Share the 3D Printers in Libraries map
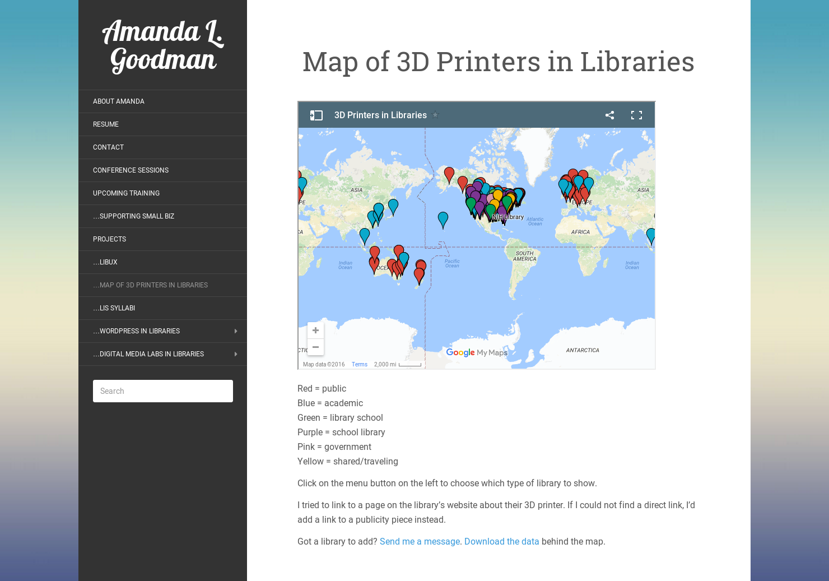 click(609, 115)
